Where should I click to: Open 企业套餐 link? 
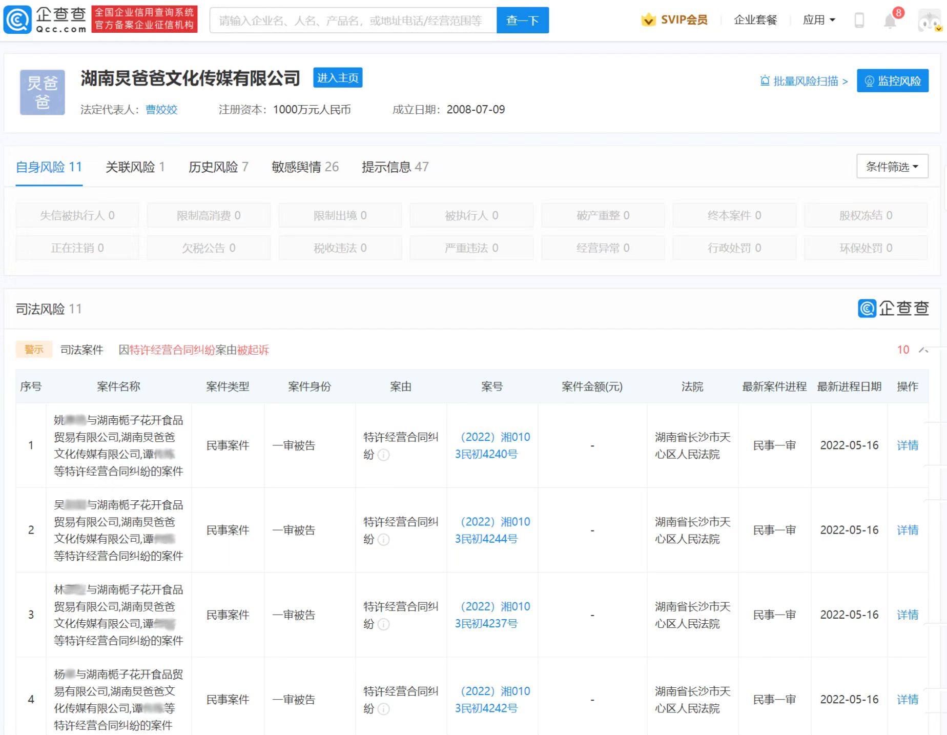pyautogui.click(x=755, y=20)
